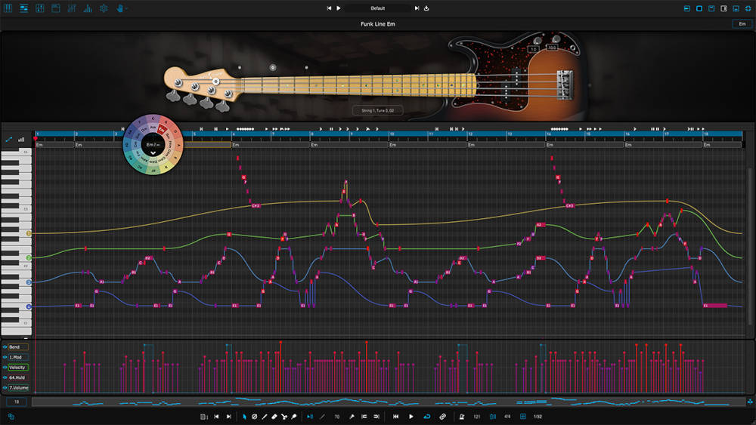Click the pin icon in bottom toolbar
The width and height of the screenshot is (756, 425).
pyautogui.click(x=352, y=417)
